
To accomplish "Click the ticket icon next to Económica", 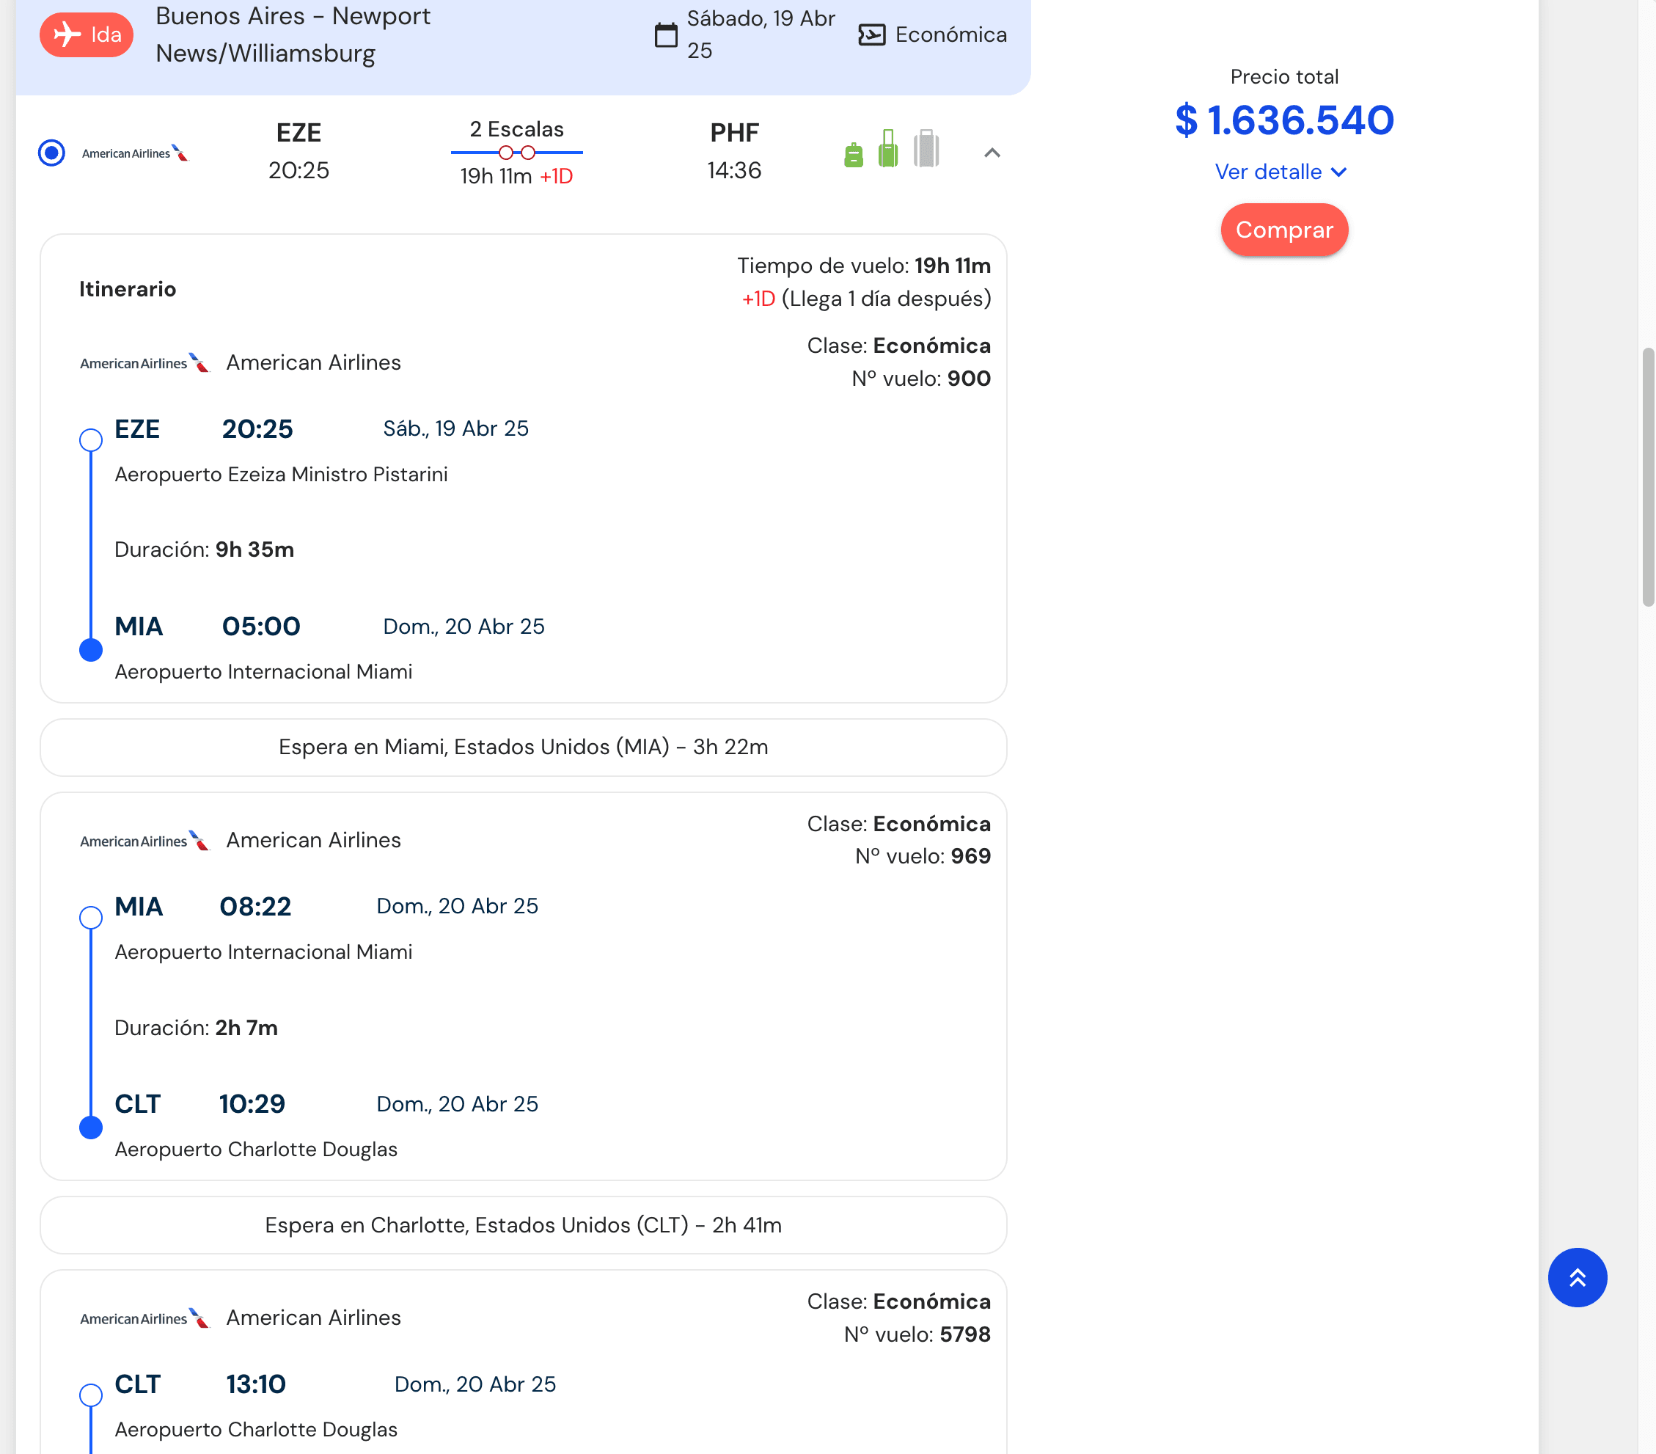I will pyautogui.click(x=871, y=35).
